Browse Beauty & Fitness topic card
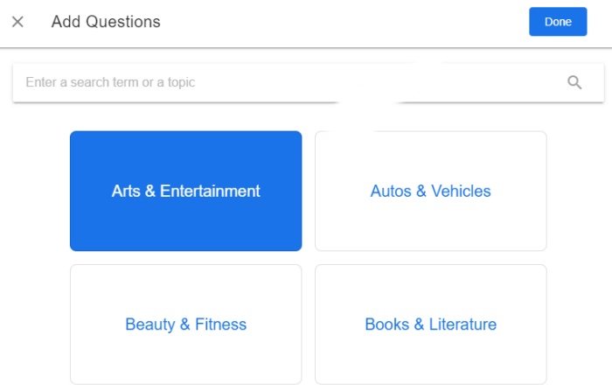The image size is (612, 391). click(185, 325)
